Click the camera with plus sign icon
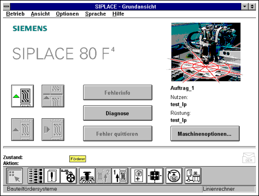The image size is (259, 196). (x=139, y=176)
